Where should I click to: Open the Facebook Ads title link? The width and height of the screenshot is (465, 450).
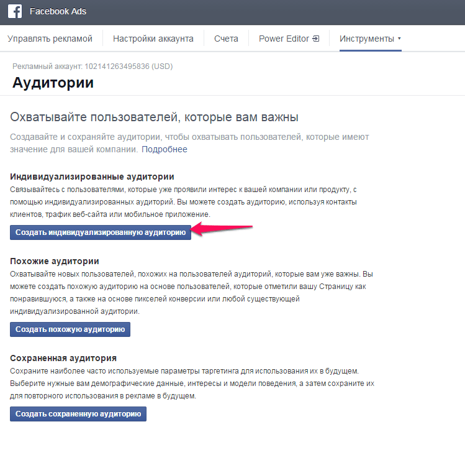click(58, 12)
